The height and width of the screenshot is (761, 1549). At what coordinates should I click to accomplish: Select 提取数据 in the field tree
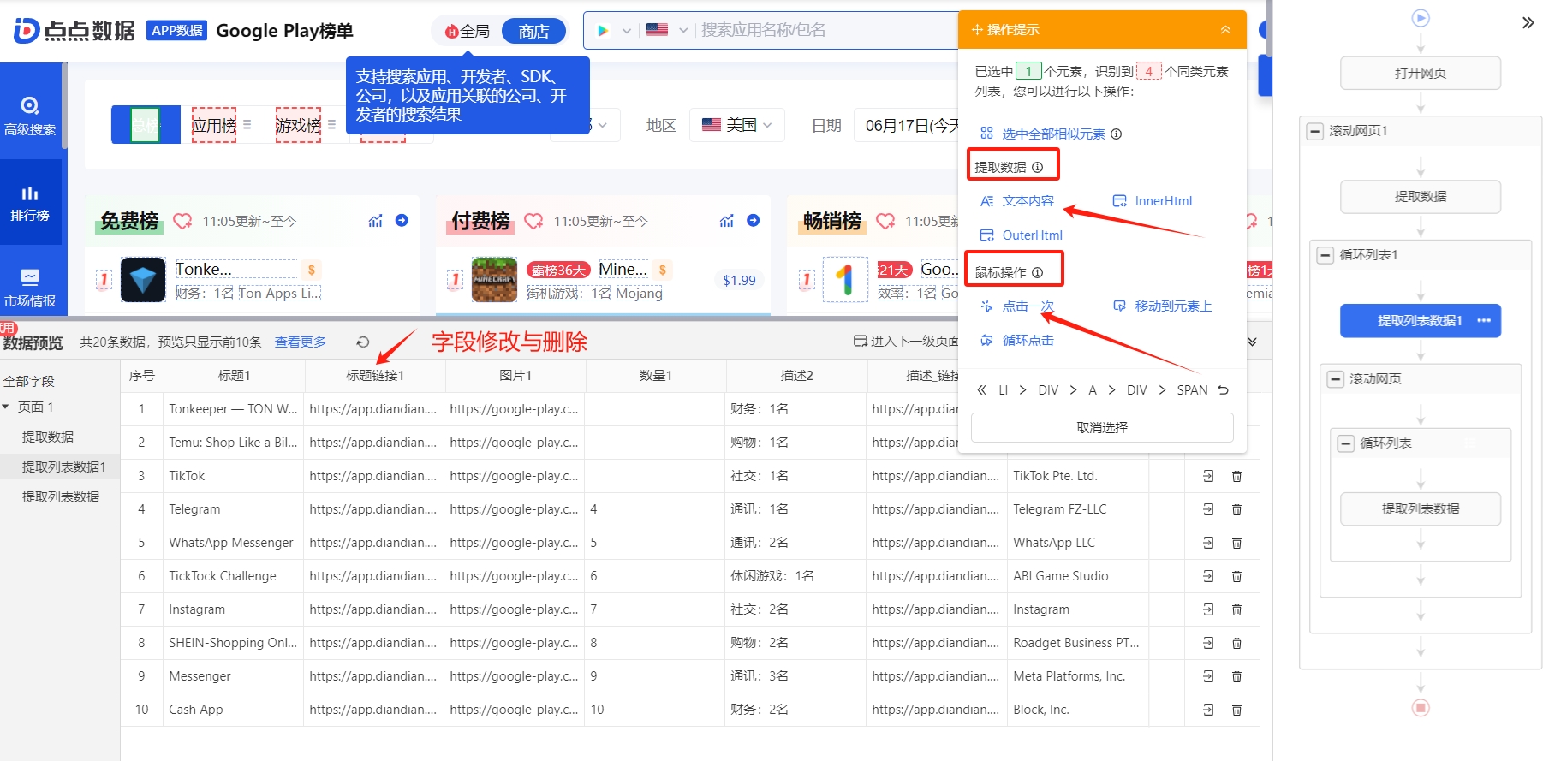click(x=48, y=437)
